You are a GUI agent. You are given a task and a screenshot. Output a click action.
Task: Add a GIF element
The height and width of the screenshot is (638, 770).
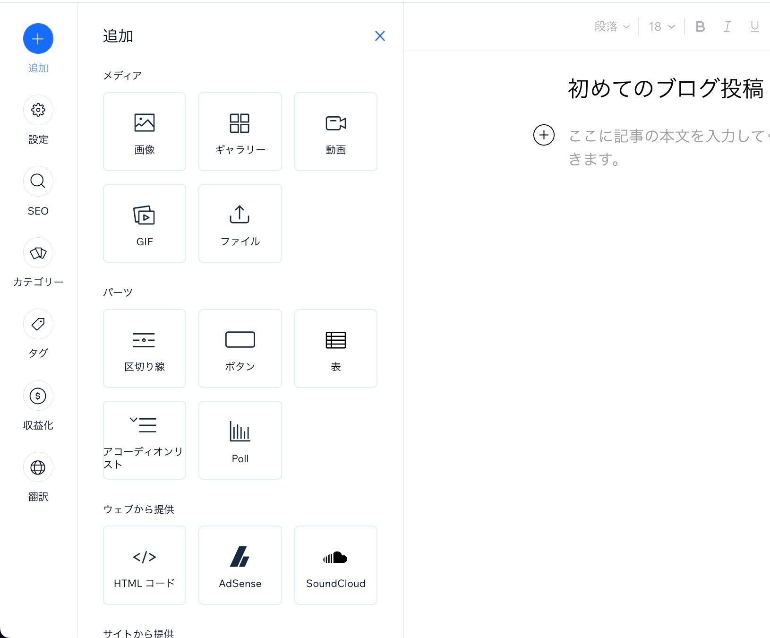(145, 223)
